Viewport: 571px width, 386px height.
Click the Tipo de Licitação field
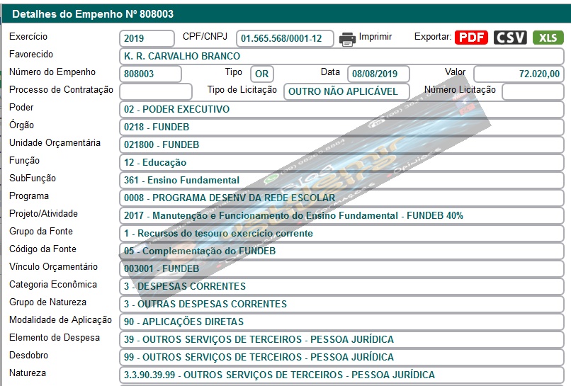click(346, 91)
